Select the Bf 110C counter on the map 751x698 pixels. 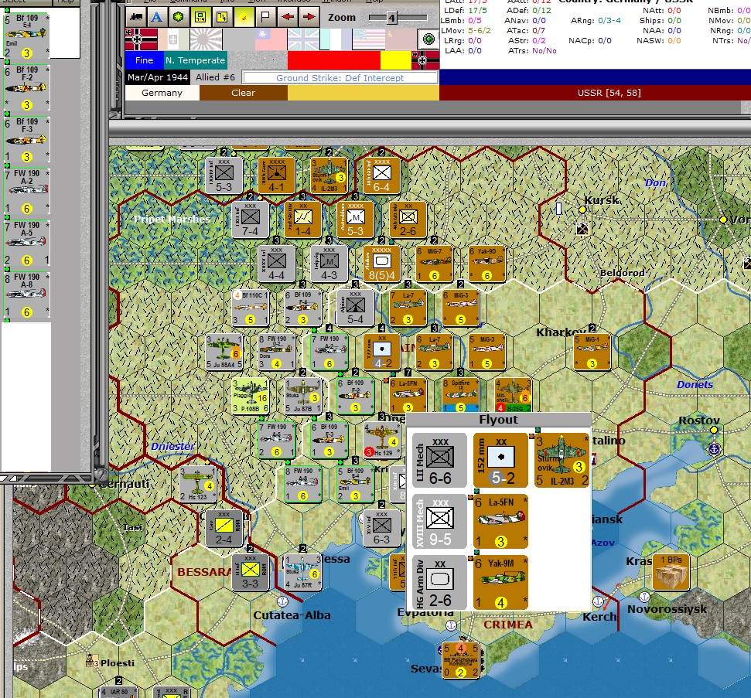pos(250,308)
